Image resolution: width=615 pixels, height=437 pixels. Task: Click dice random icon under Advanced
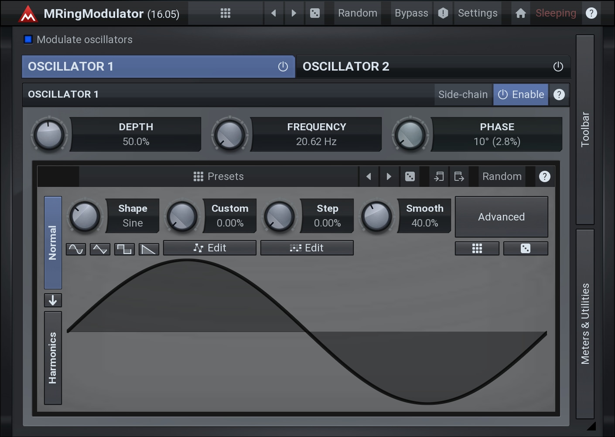(x=526, y=248)
